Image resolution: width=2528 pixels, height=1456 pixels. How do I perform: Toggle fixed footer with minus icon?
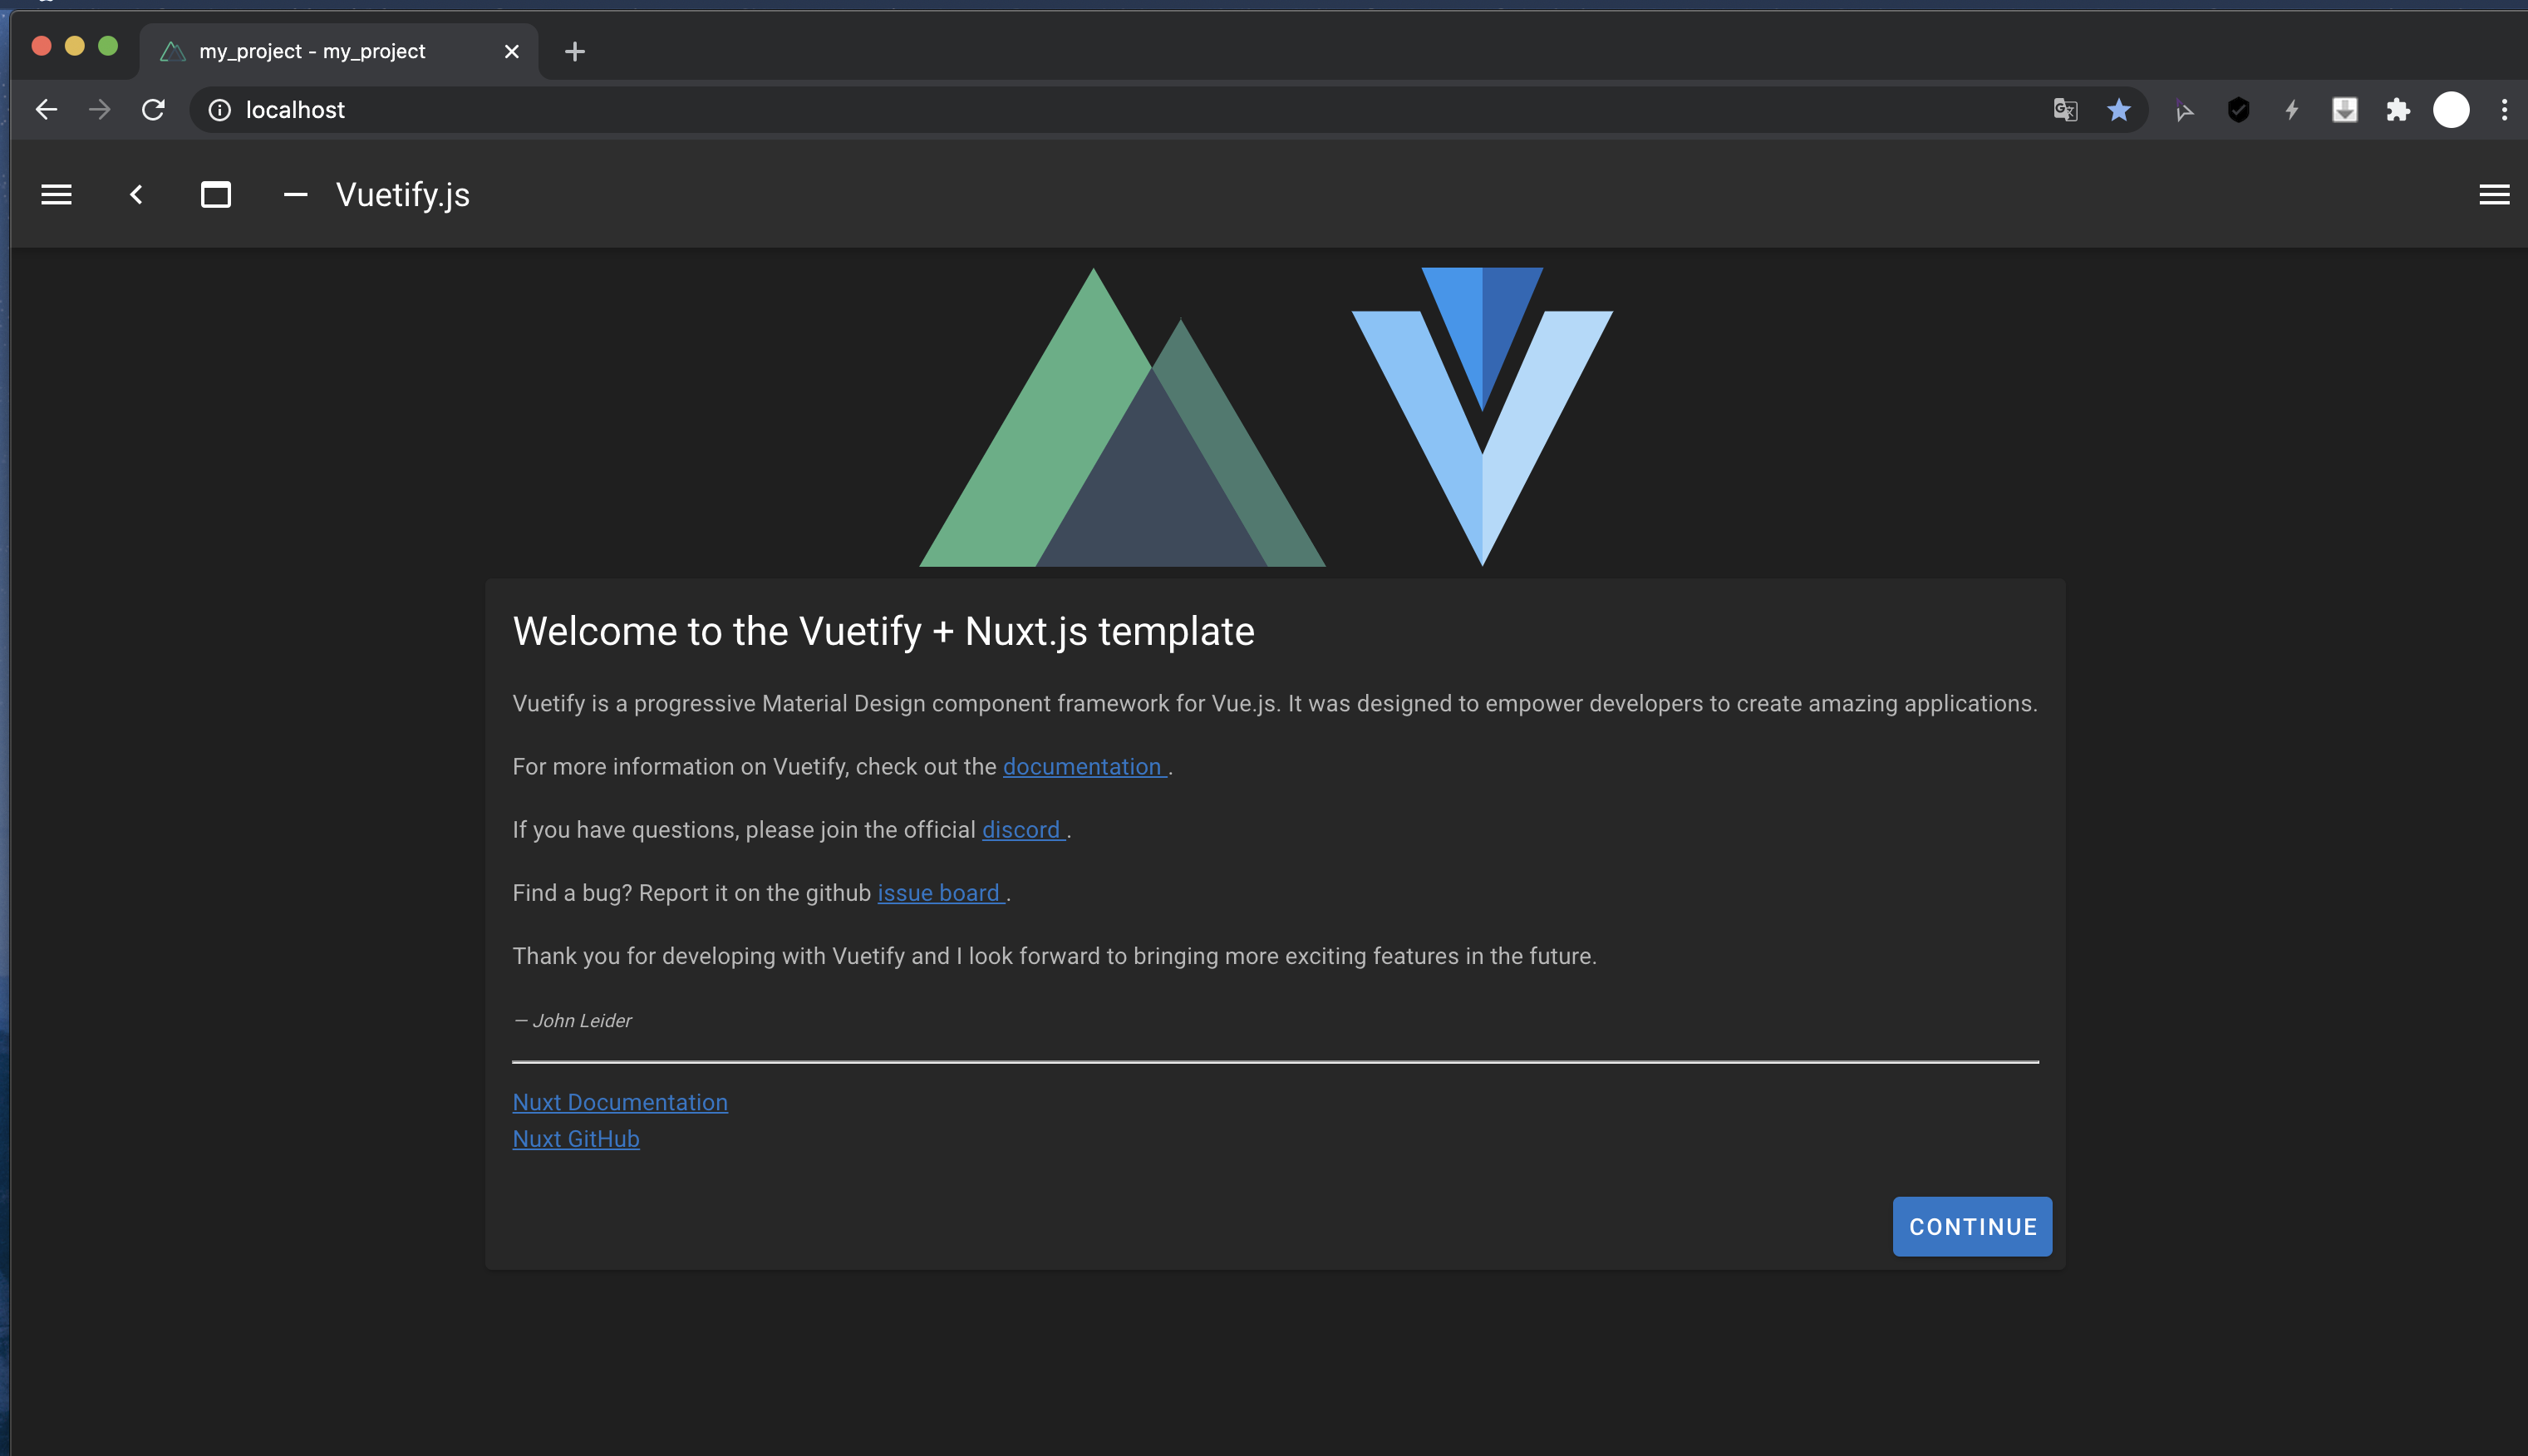point(295,194)
